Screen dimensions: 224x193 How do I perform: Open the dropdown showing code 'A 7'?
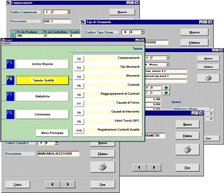pos(168,58)
